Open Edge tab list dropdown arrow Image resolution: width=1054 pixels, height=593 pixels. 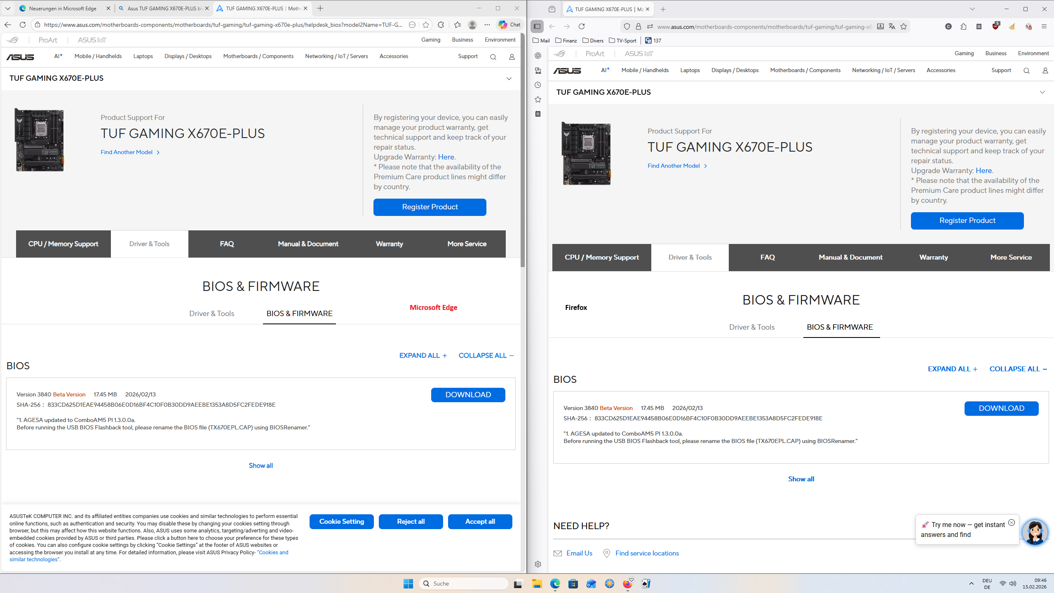click(x=7, y=8)
